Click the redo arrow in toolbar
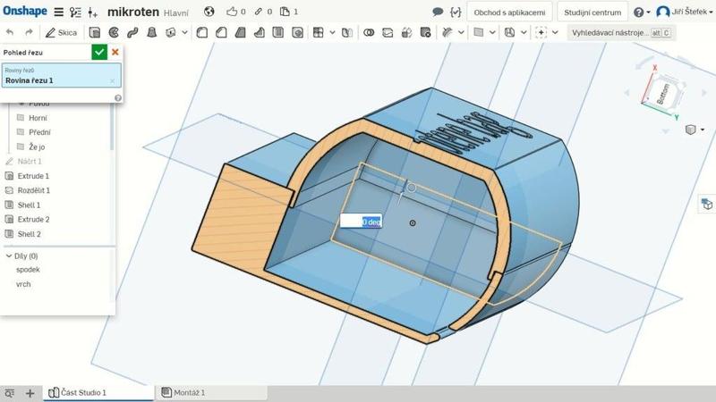The width and height of the screenshot is (716, 402). [30, 32]
